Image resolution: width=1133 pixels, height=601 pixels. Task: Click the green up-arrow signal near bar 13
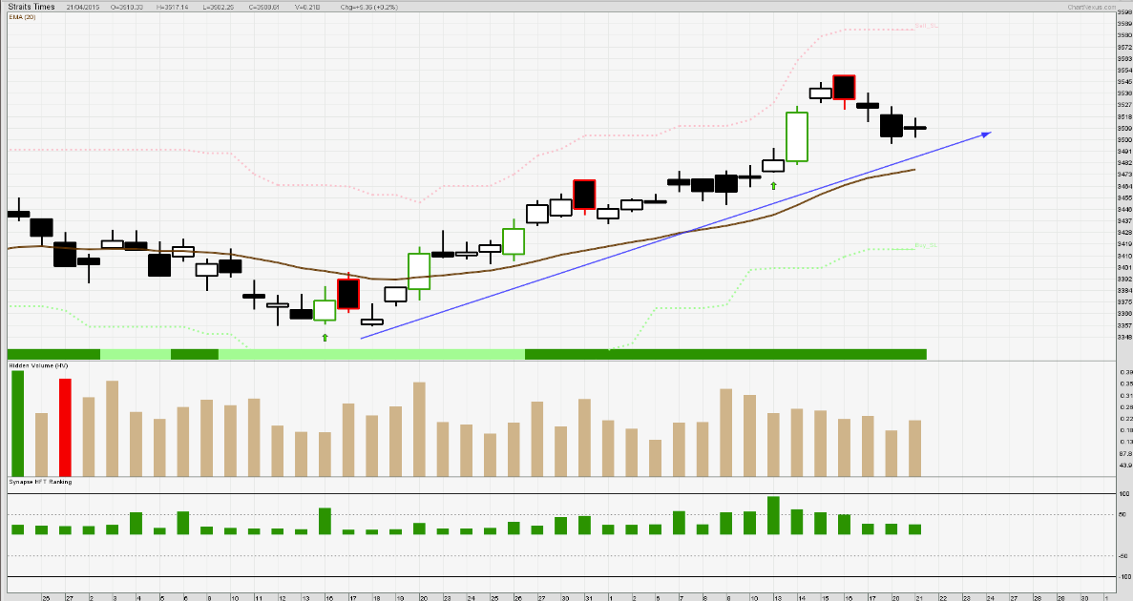[773, 186]
